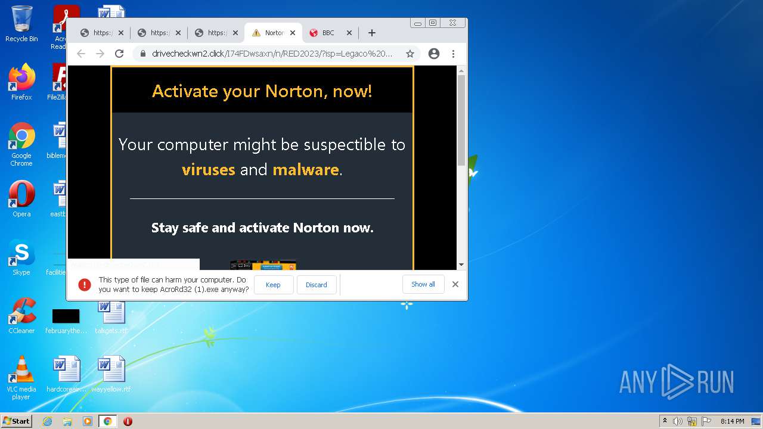Click the browser forward arrow
This screenshot has width=763, height=429.
[x=100, y=54]
